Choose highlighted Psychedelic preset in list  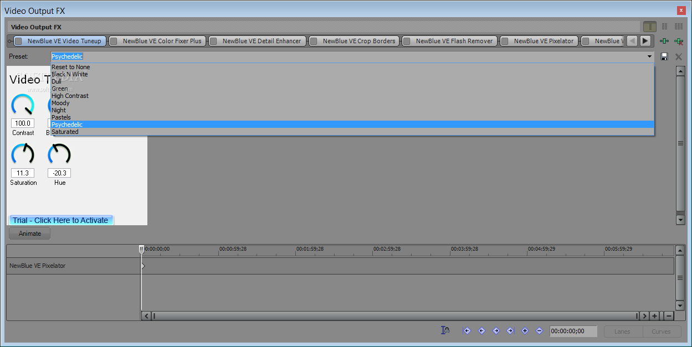(352, 125)
